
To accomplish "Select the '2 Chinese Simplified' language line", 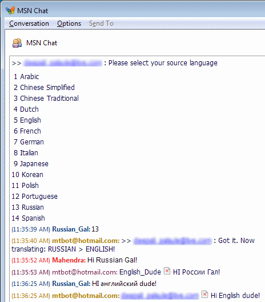I will [x=44, y=88].
